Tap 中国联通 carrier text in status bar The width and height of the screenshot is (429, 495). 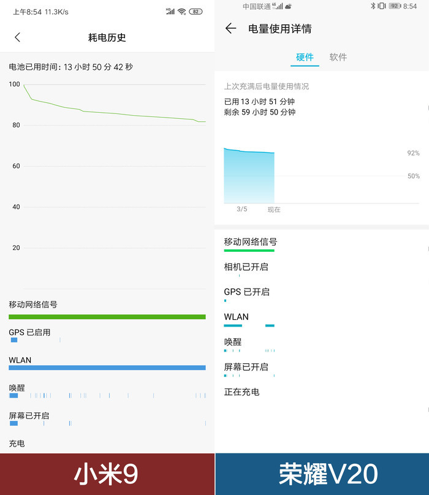coord(257,7)
